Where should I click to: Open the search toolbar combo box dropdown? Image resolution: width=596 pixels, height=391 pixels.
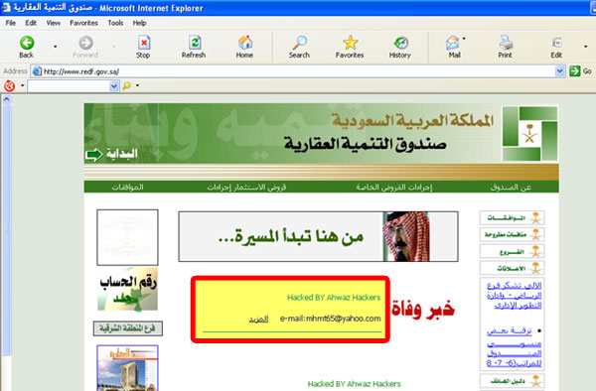pyautogui.click(x=113, y=86)
